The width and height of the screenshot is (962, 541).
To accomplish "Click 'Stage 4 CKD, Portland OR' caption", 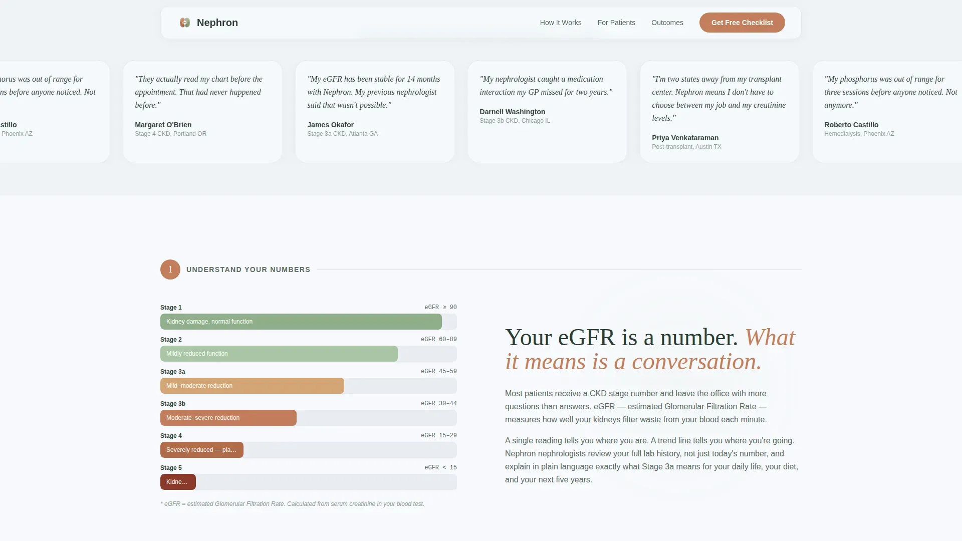I will (170, 134).
